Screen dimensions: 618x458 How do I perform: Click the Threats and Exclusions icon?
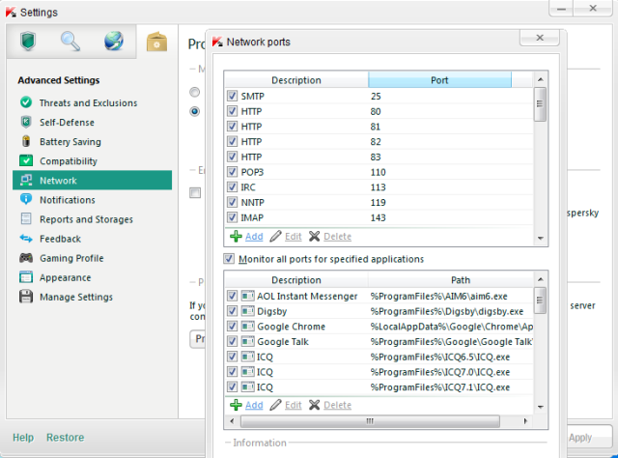tap(25, 103)
